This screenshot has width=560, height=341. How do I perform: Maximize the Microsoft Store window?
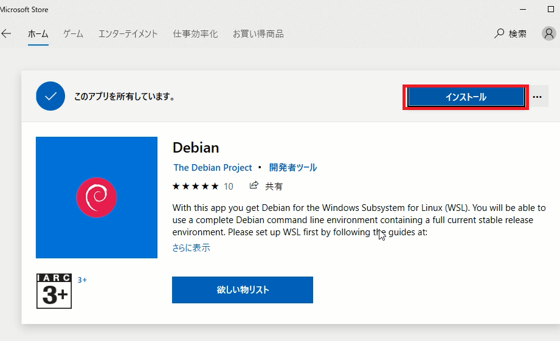pyautogui.click(x=551, y=9)
